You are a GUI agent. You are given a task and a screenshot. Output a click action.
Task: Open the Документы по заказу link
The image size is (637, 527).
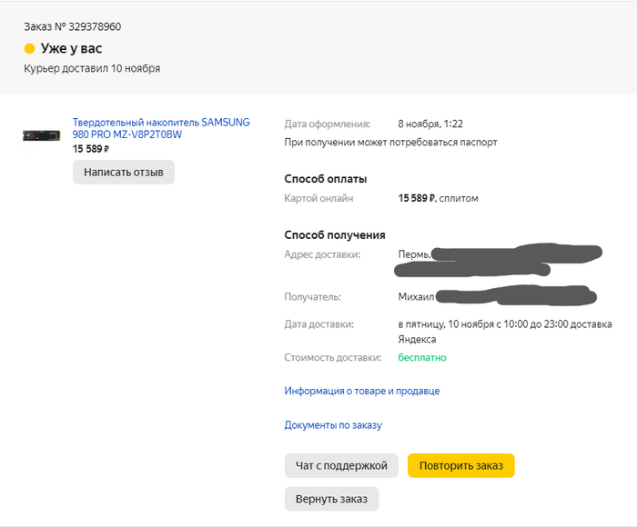point(333,424)
